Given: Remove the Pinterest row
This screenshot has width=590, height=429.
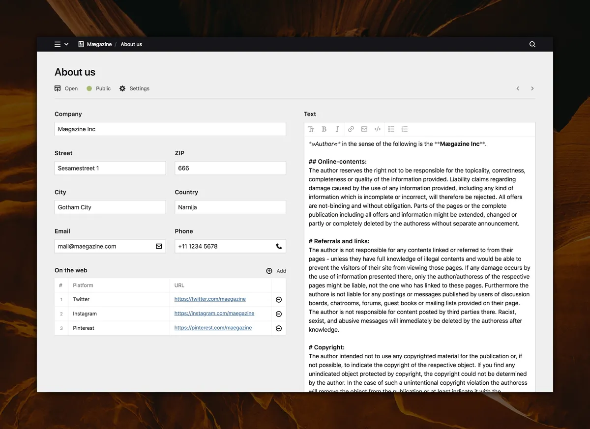Looking at the screenshot, I should [x=279, y=328].
